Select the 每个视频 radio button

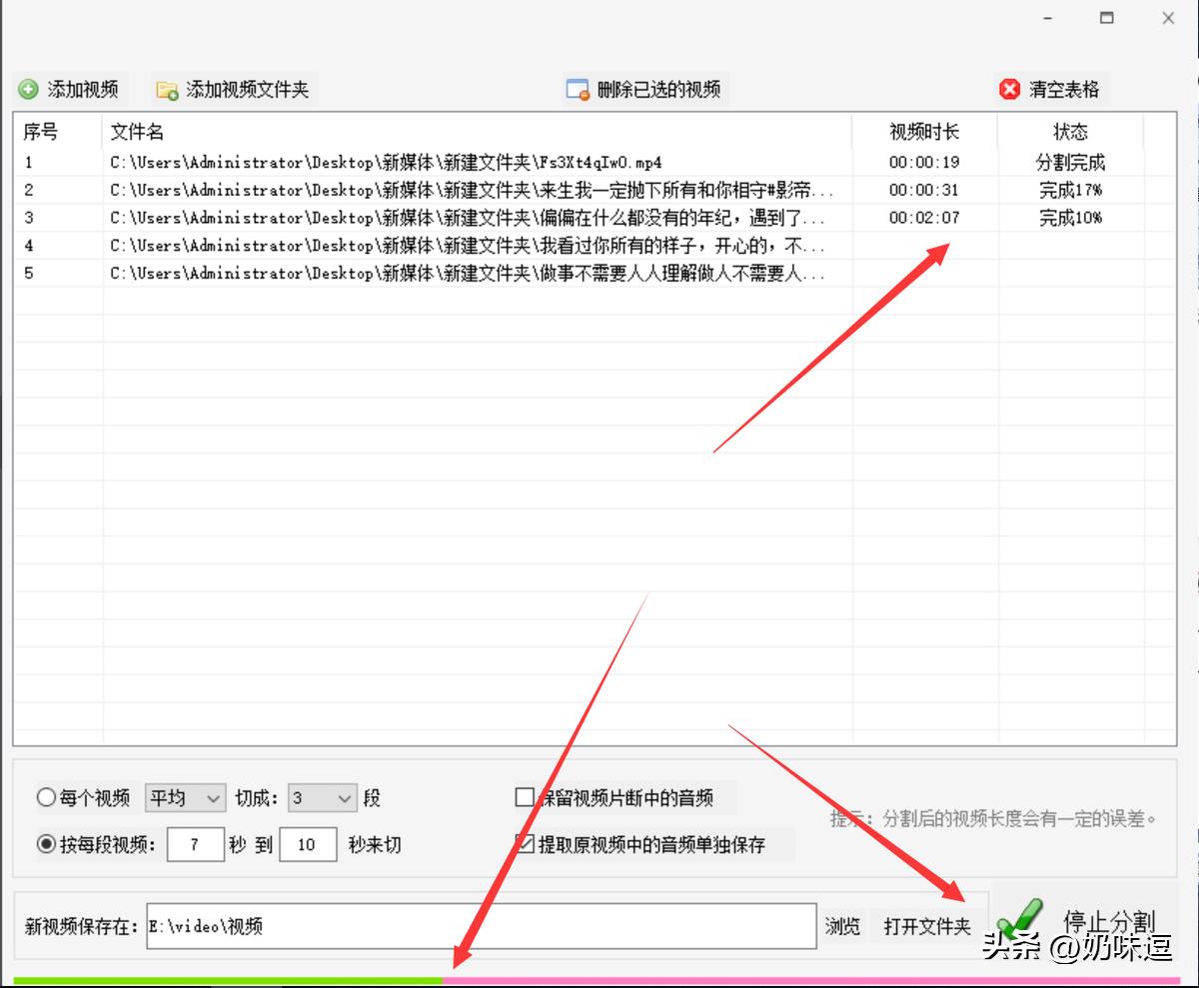pos(45,797)
